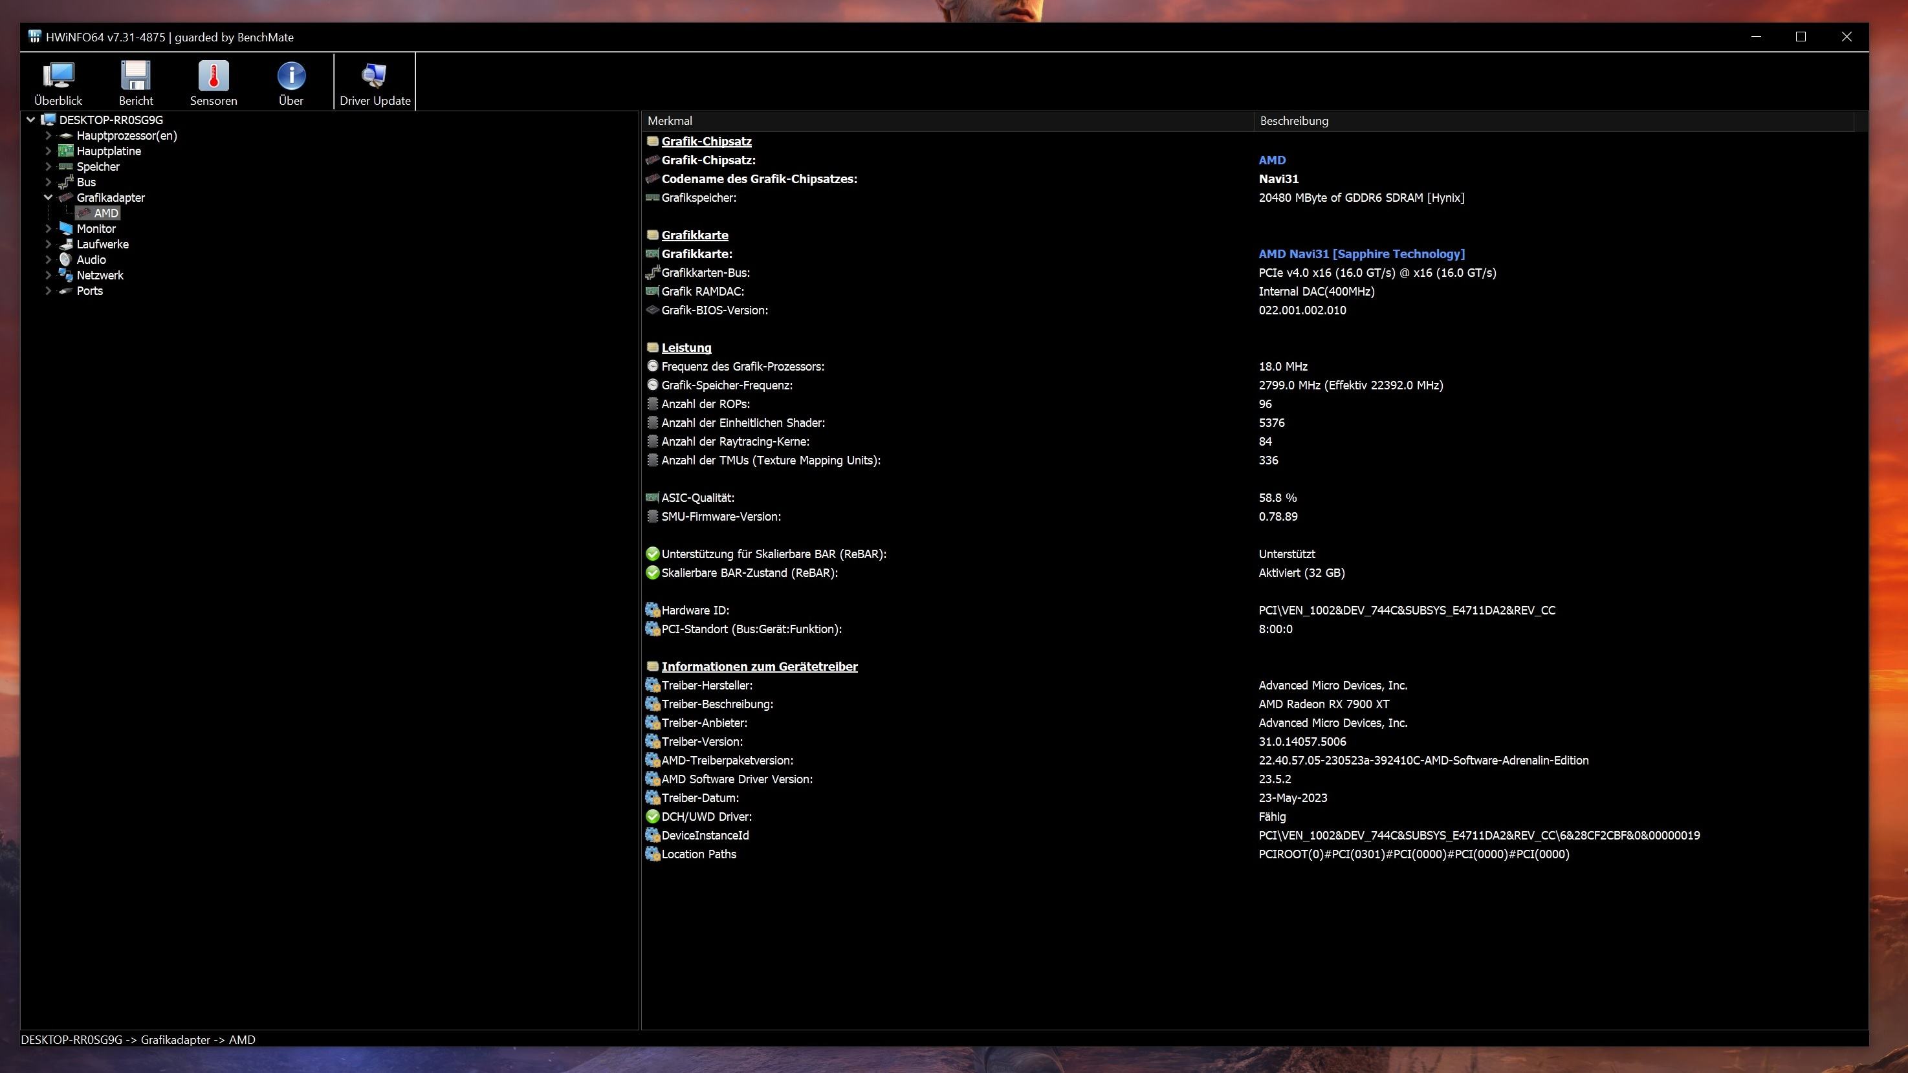
Task: Collapse the DESKTOP-RR0SG9G root node
Action: [x=30, y=120]
